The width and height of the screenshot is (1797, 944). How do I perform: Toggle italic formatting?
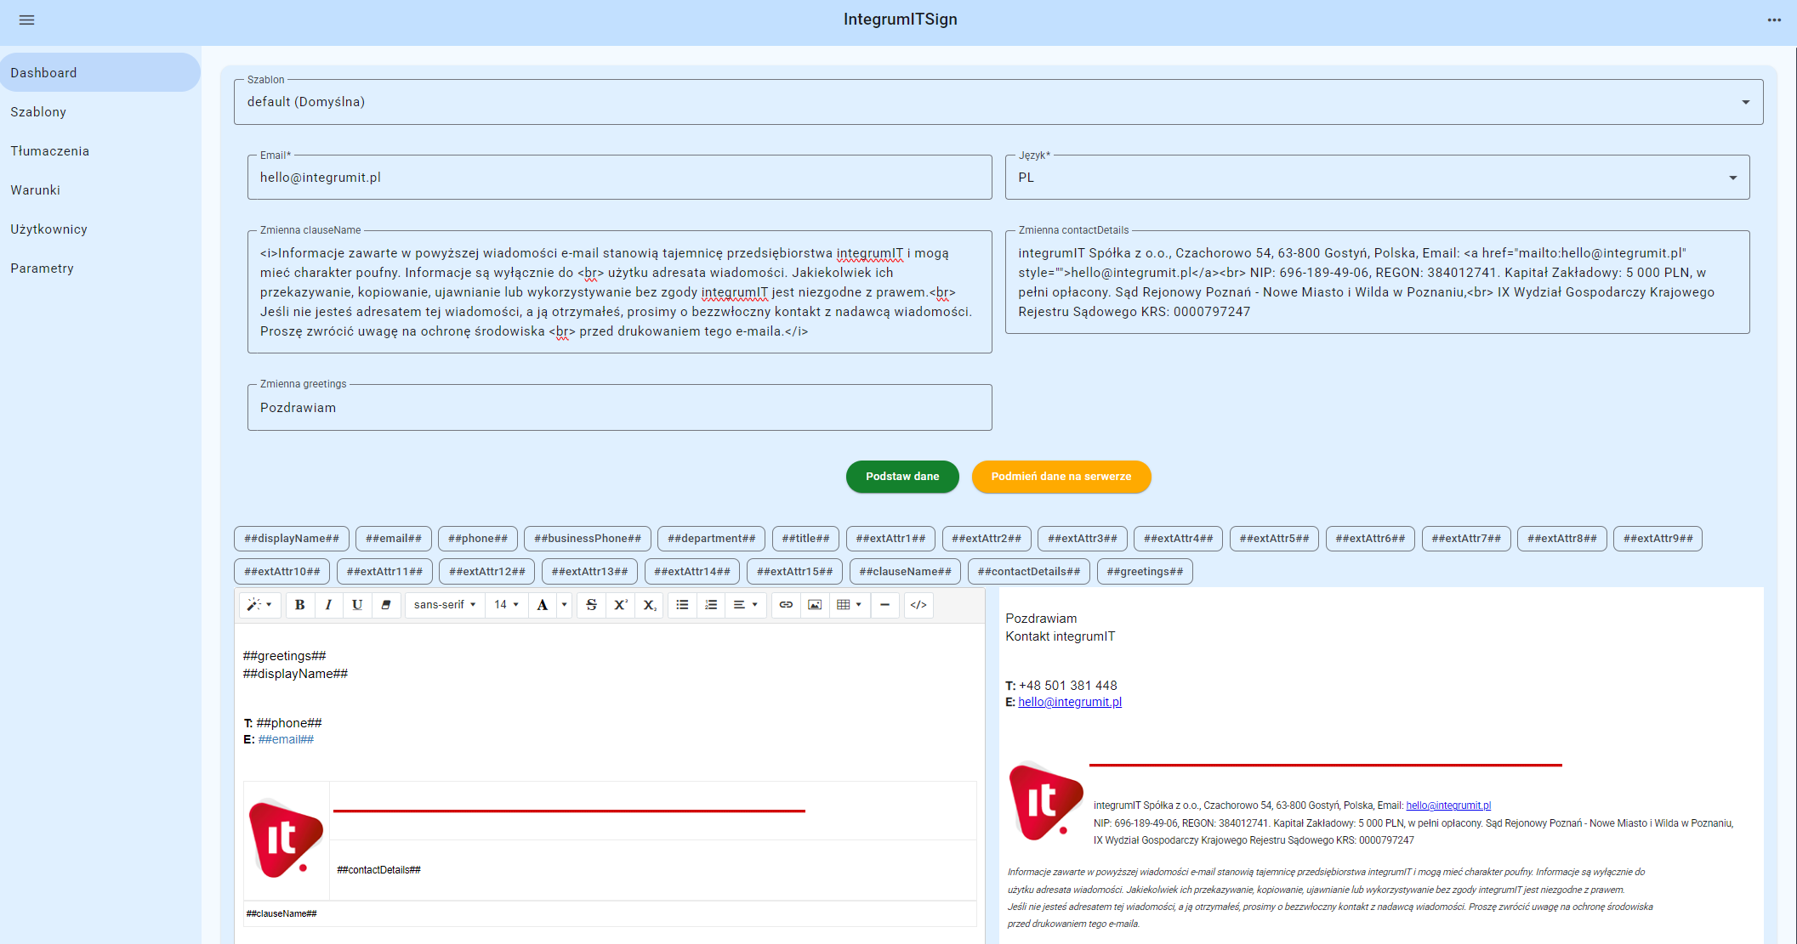[328, 605]
